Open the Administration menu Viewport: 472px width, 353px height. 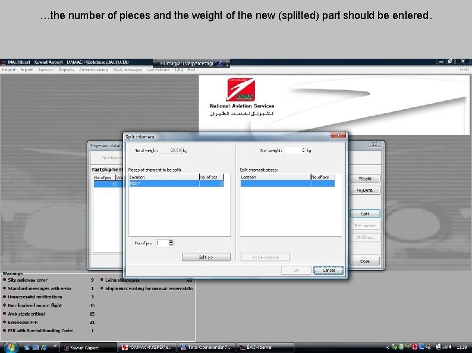point(93,69)
